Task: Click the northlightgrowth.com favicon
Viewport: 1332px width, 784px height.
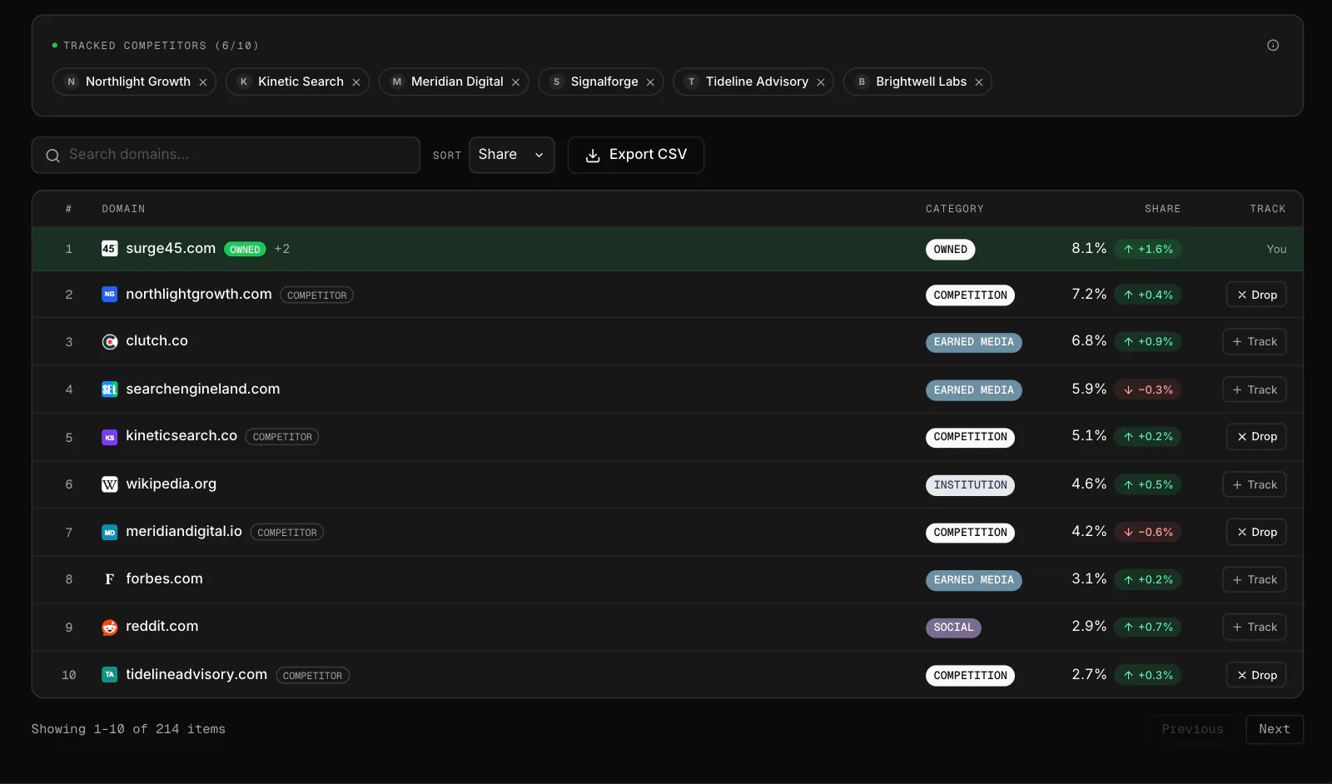Action: (109, 295)
